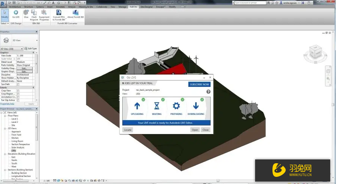This screenshot has width=337, height=184.
Task: Click the 3D View house type icon
Action: (6, 40)
